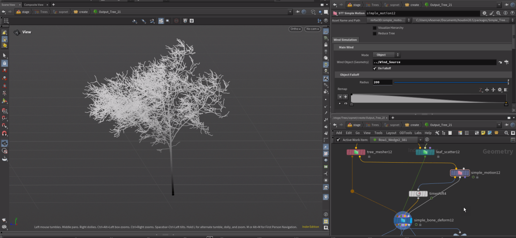The height and width of the screenshot is (238, 516).
Task: Enable the Visualize Hierarchy checkbox
Action: pyautogui.click(x=375, y=28)
